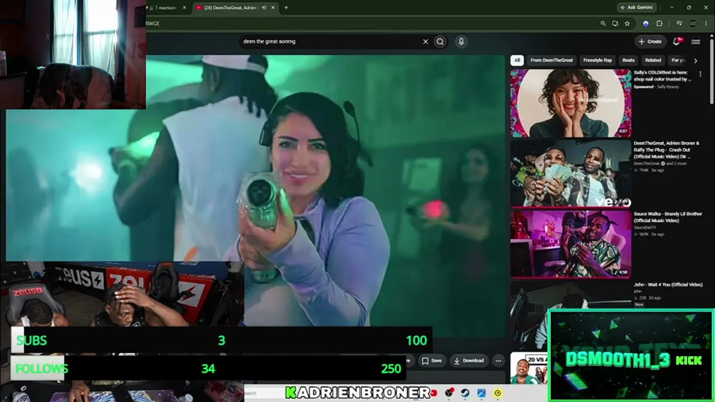This screenshot has width=715, height=402.
Task: Open the 'Crash Out (Official Music Video)' title
Action: coord(666,150)
